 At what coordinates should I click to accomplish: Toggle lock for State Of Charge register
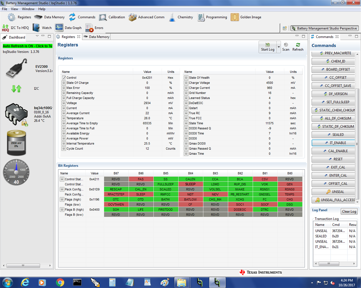click(64, 83)
